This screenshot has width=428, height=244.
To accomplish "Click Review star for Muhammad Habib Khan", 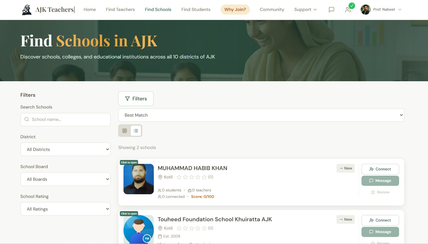I will [373, 192].
